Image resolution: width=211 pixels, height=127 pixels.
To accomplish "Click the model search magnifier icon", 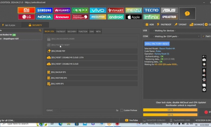I will pyautogui.click(x=40, y=31).
